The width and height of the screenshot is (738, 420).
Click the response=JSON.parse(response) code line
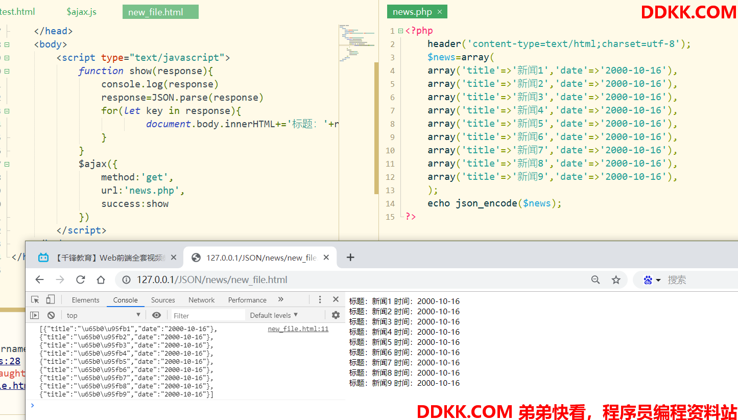(182, 98)
